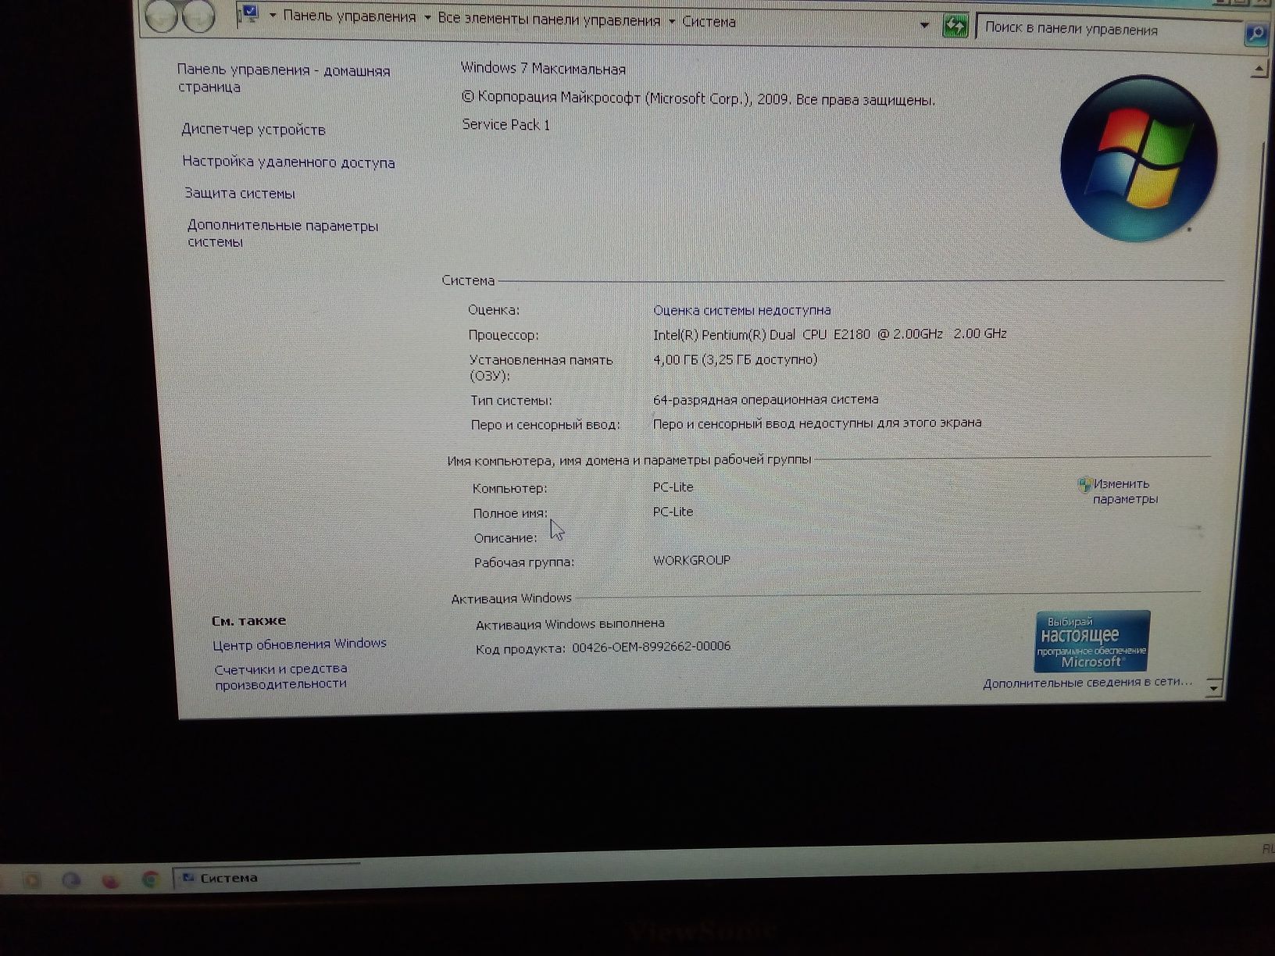Click Все элементы панели управления breadcrumb
1275x956 pixels.
pyautogui.click(x=549, y=20)
